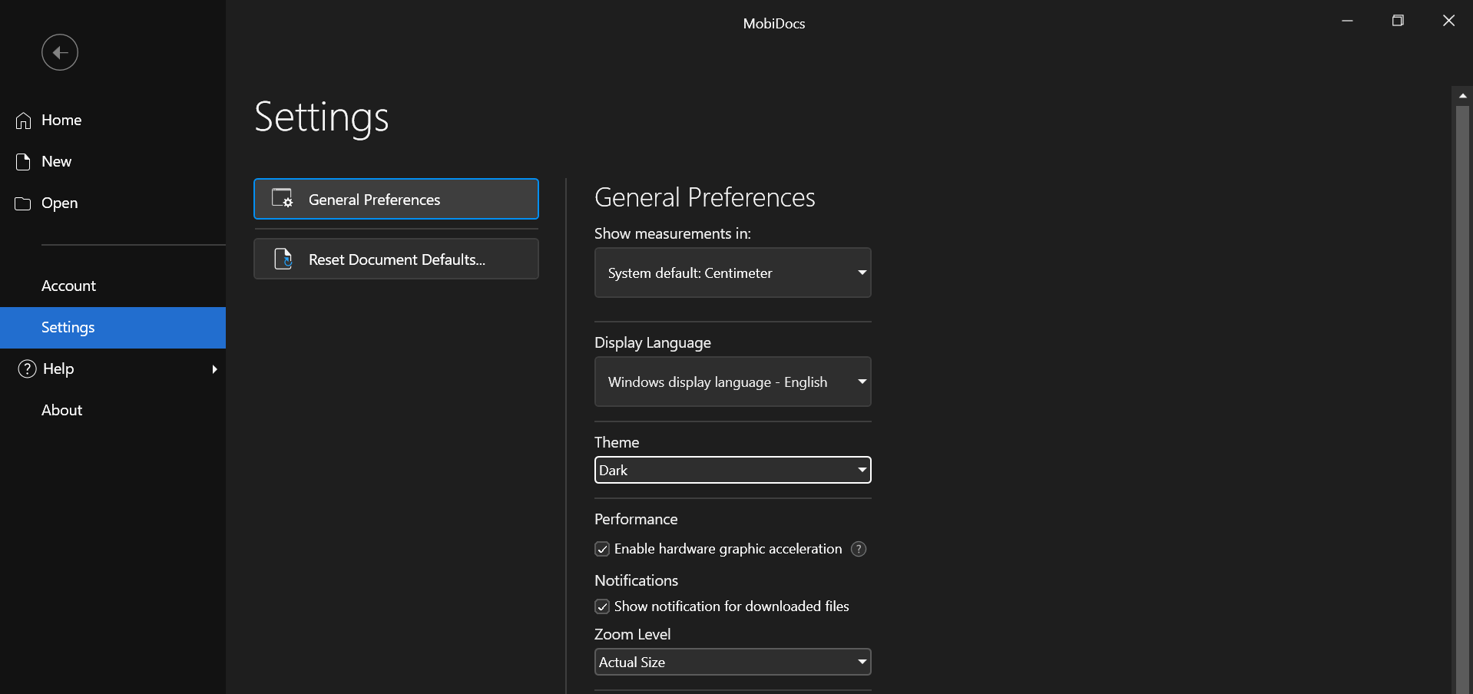Image resolution: width=1473 pixels, height=694 pixels.
Task: Click the vertical scrollbar thumb
Action: click(x=1462, y=399)
